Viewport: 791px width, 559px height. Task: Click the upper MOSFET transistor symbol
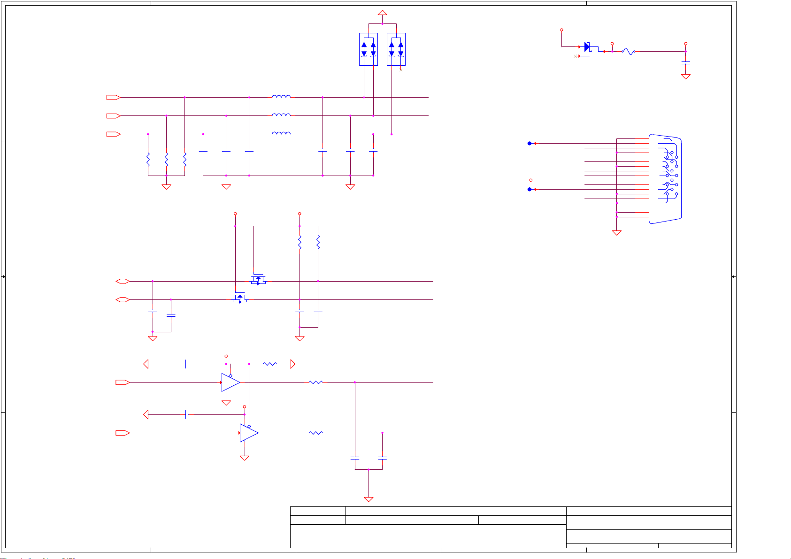click(258, 279)
